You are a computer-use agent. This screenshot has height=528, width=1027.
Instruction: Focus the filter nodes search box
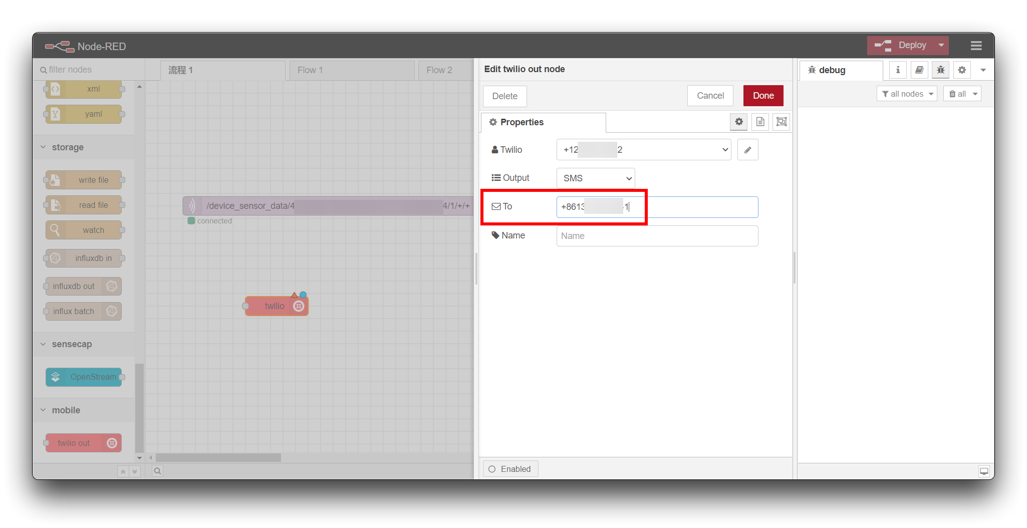89,70
